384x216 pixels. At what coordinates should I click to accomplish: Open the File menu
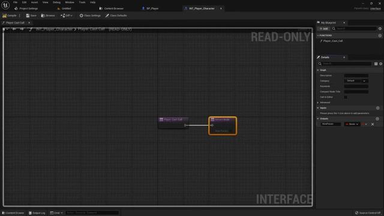pyautogui.click(x=15, y=2)
